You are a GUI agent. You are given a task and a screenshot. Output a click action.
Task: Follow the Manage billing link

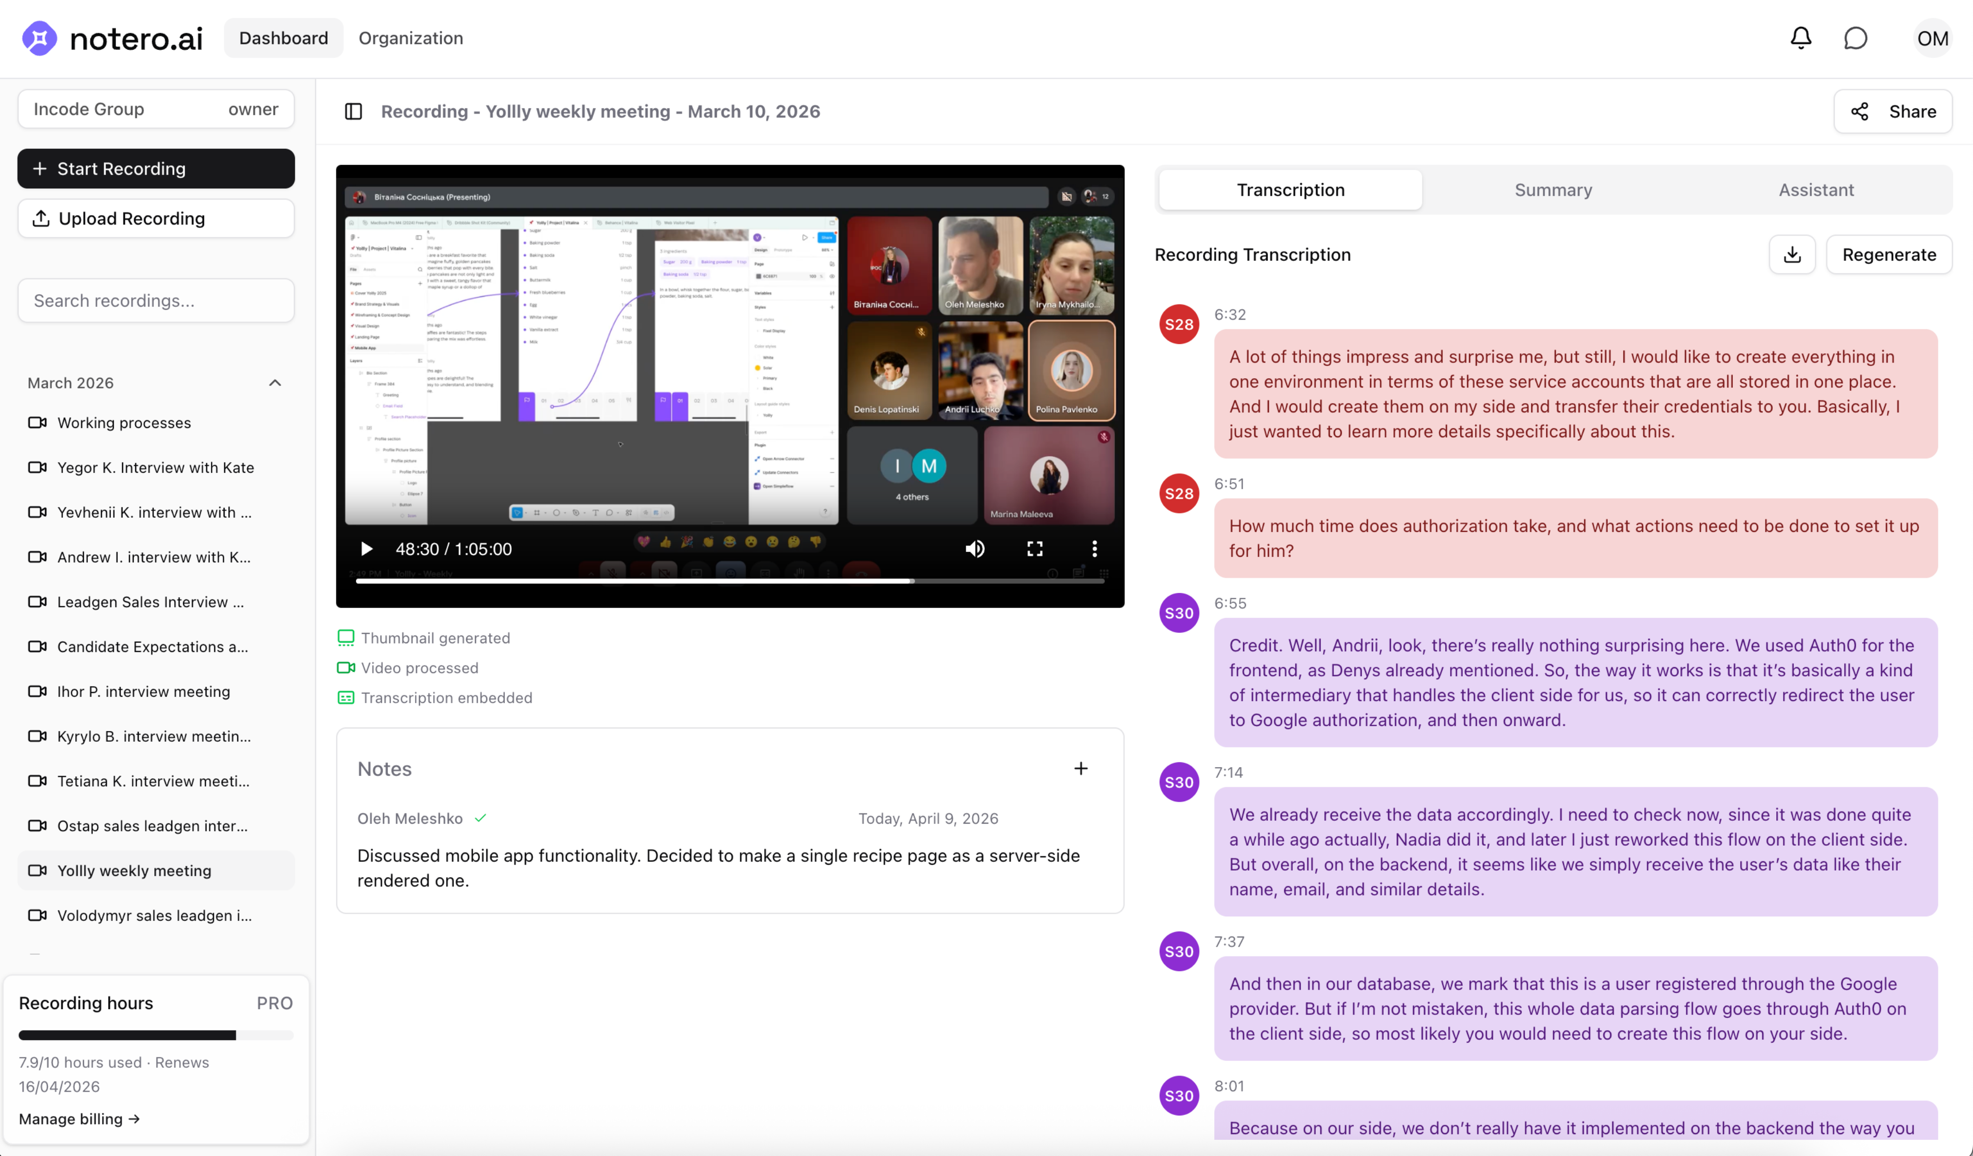(79, 1118)
